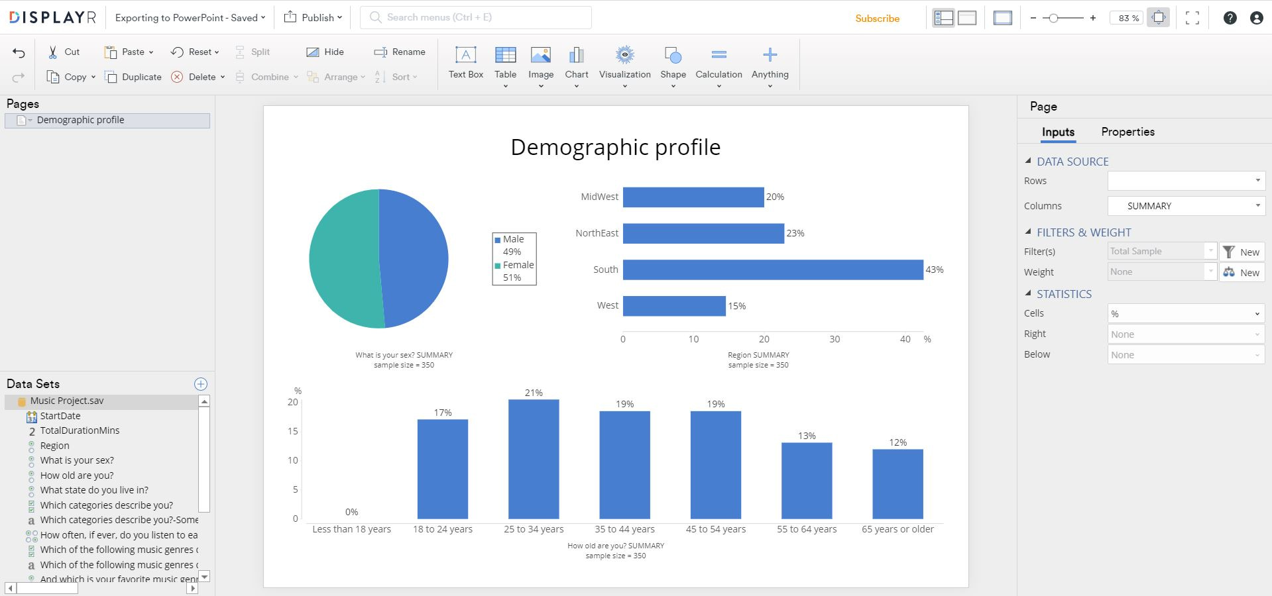
Task: Add a data set with plus icon
Action: tap(201, 384)
